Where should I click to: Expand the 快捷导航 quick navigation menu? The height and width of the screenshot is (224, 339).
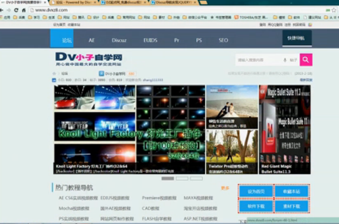pyautogui.click(x=297, y=38)
